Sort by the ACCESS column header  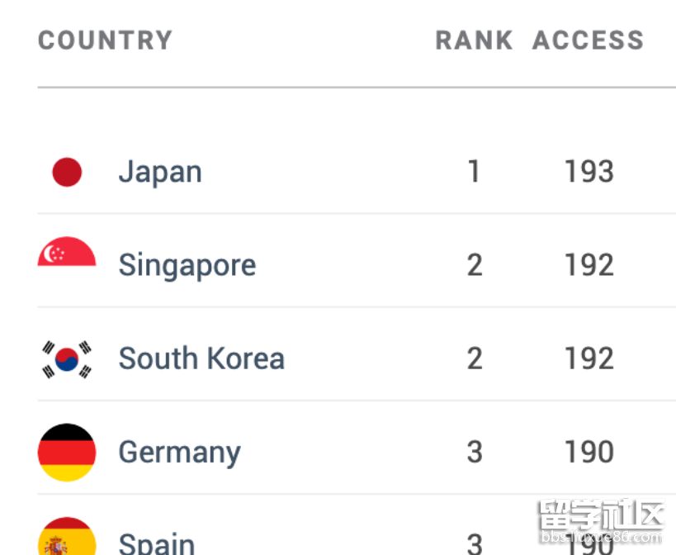pyautogui.click(x=588, y=40)
